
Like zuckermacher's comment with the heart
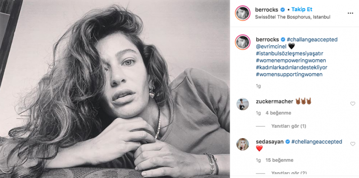353,104
